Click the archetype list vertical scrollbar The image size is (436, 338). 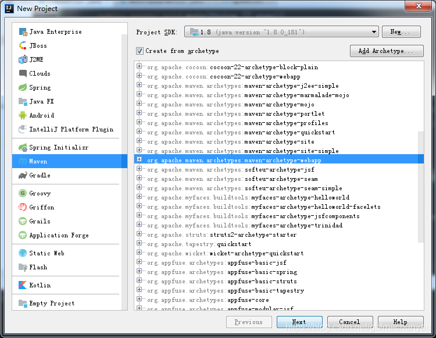(421, 187)
